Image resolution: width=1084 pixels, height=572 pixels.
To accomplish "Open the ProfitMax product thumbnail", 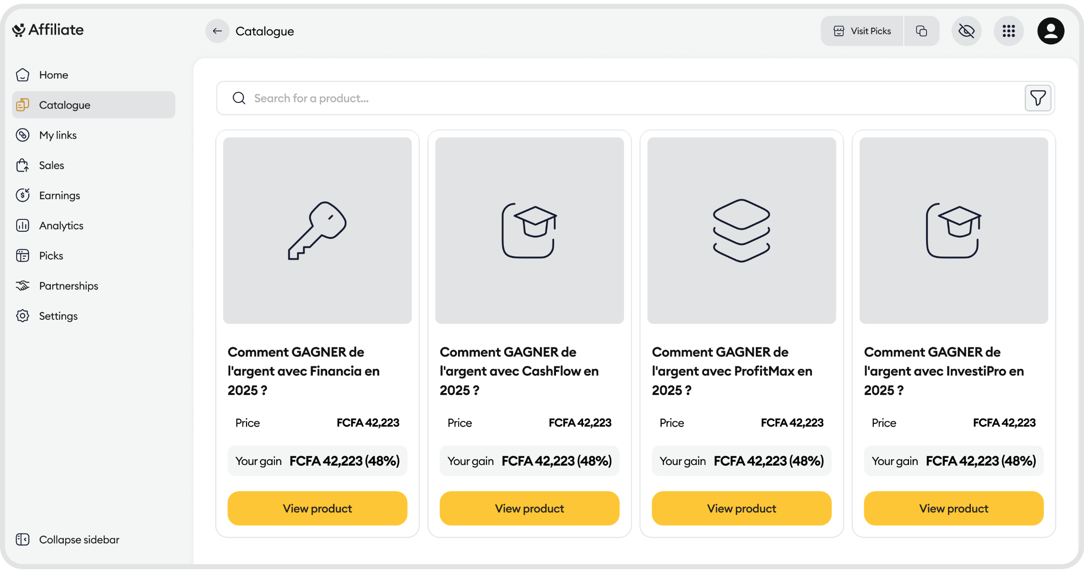I will [x=741, y=231].
